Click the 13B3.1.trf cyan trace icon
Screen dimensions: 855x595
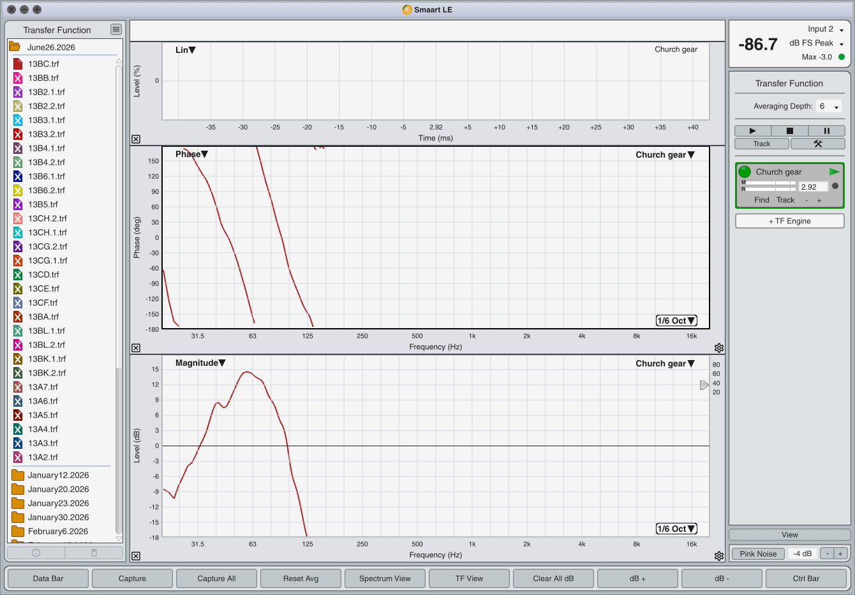[x=18, y=120]
